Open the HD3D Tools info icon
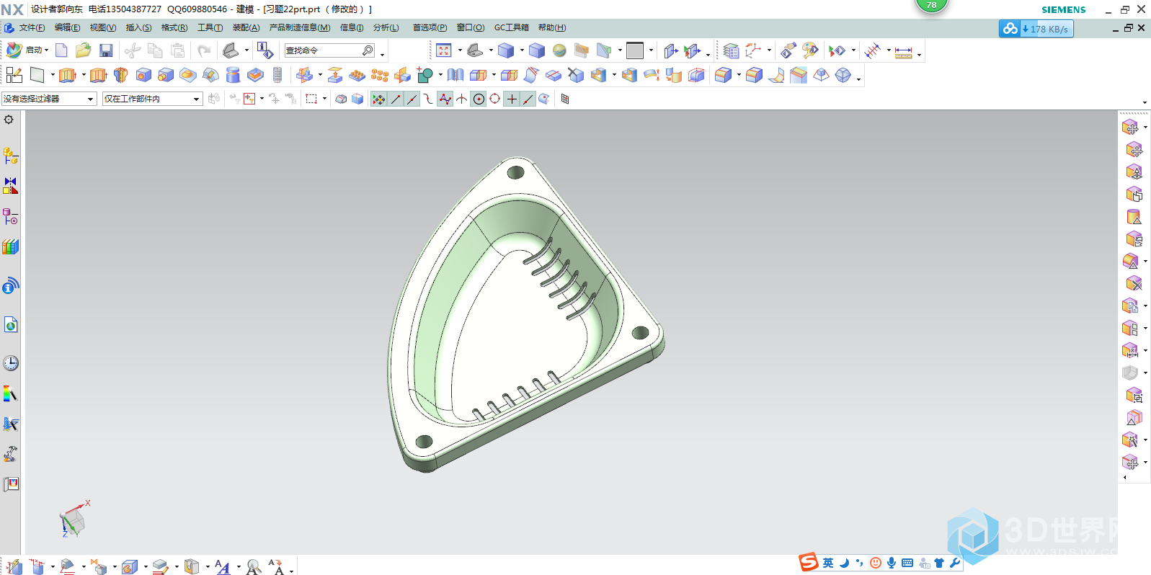Image resolution: width=1151 pixels, height=575 pixels. [11, 285]
